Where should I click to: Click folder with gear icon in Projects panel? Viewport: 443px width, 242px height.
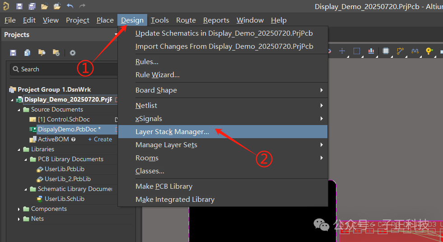tap(56, 52)
